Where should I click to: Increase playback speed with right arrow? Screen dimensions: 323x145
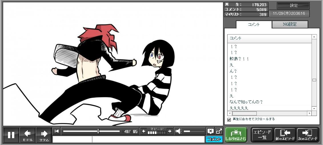[170, 131]
